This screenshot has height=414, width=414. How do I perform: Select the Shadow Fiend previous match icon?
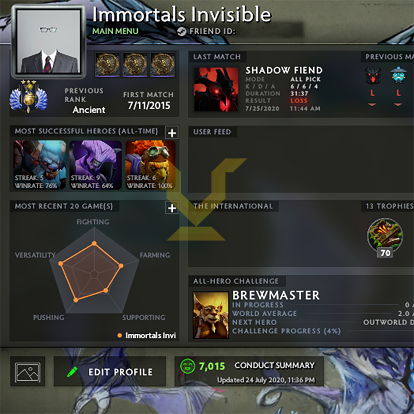coord(373,75)
